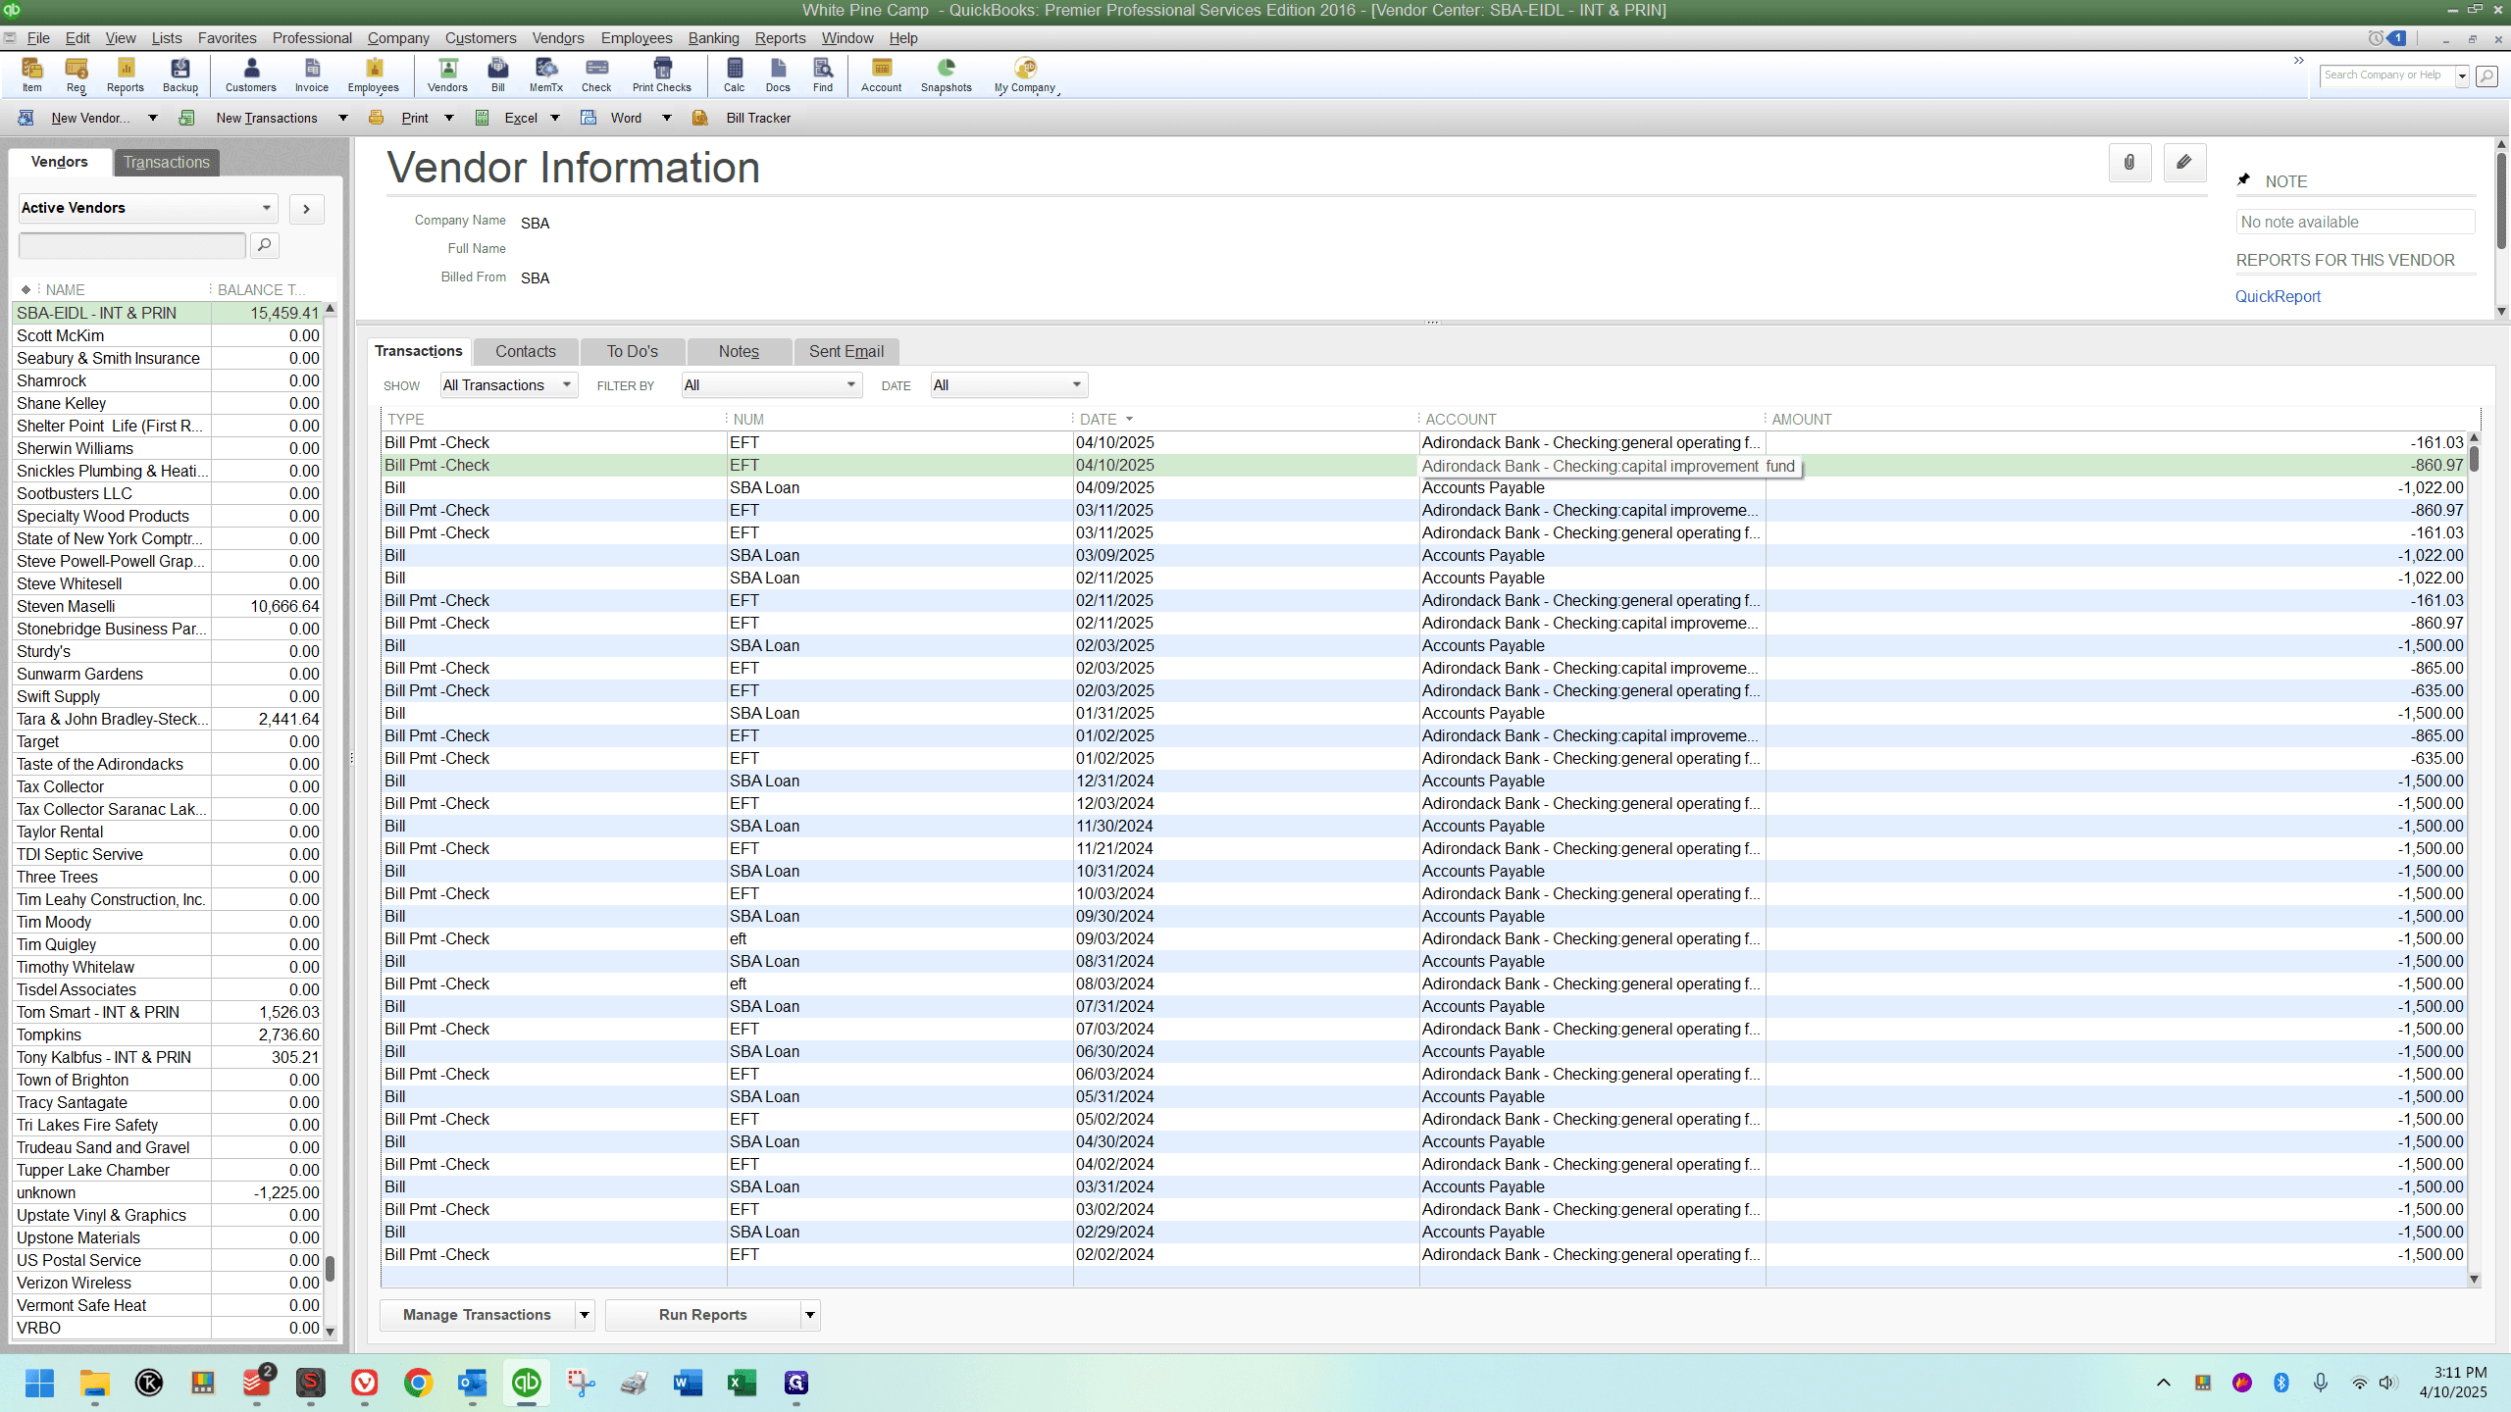Open Chrome from the Windows taskbar
This screenshot has height=1412, width=2511.
pos(419,1383)
